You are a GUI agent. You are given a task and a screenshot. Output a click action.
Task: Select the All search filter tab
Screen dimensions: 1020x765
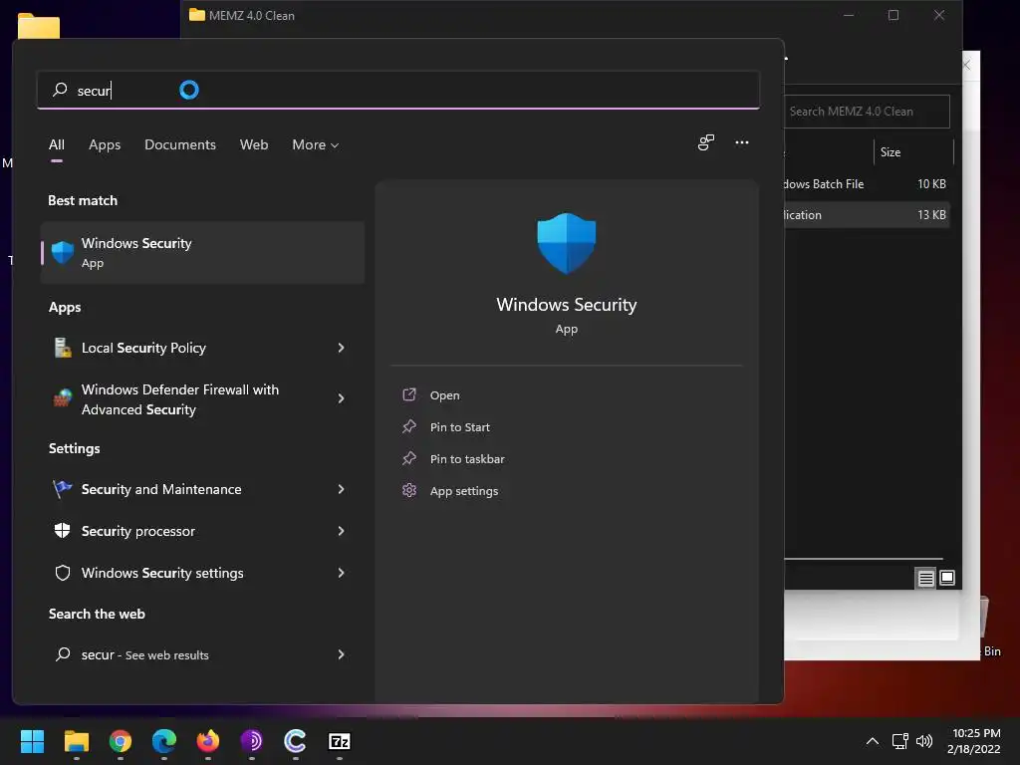point(57,145)
